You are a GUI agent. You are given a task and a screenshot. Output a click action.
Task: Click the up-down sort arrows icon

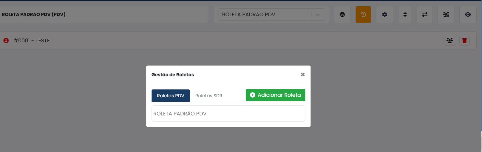[405, 15]
